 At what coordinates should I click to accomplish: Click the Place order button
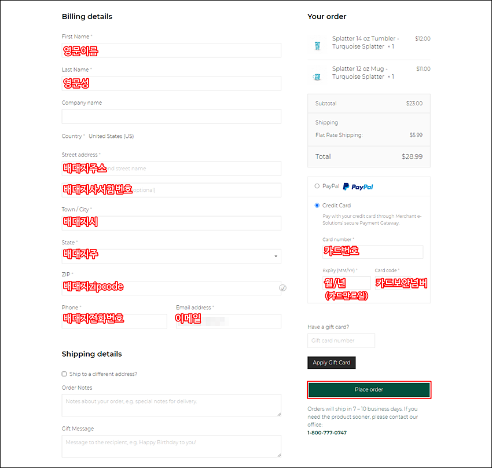coord(369,390)
